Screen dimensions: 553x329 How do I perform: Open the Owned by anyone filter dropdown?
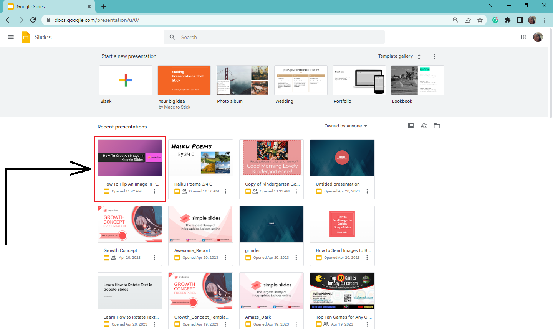[x=346, y=125]
